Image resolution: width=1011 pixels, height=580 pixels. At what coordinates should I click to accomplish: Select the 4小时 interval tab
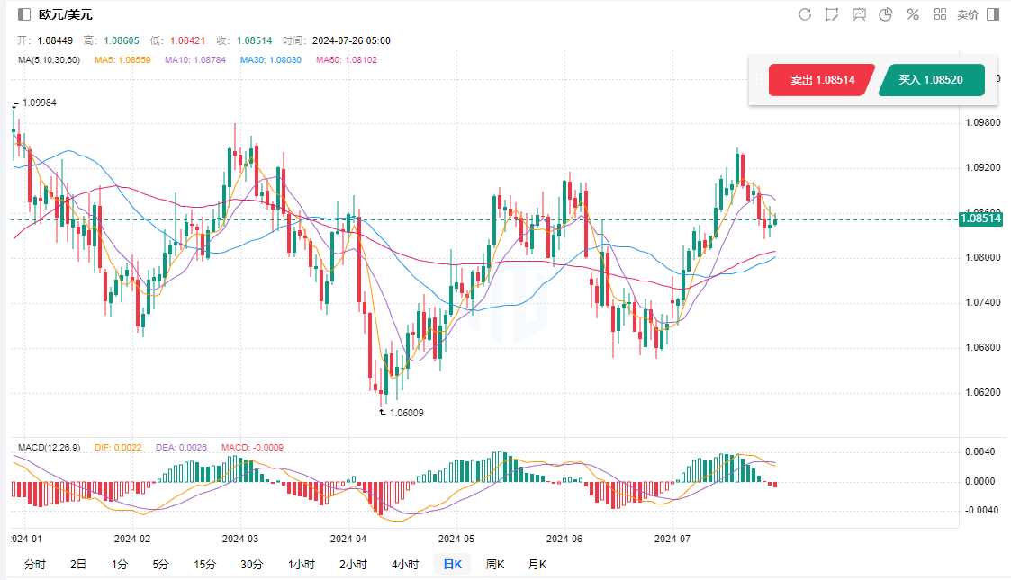(405, 565)
